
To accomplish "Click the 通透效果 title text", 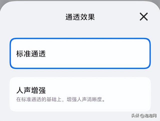I will click(80, 17).
